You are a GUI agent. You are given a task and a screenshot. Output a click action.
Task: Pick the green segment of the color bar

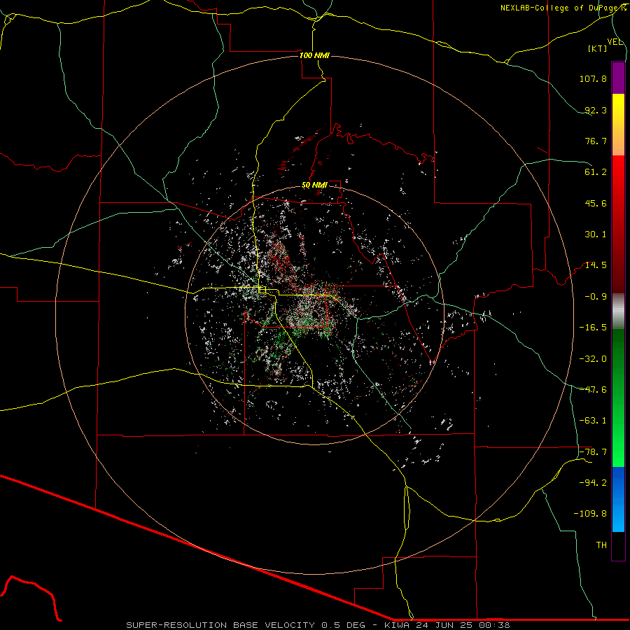pos(618,398)
